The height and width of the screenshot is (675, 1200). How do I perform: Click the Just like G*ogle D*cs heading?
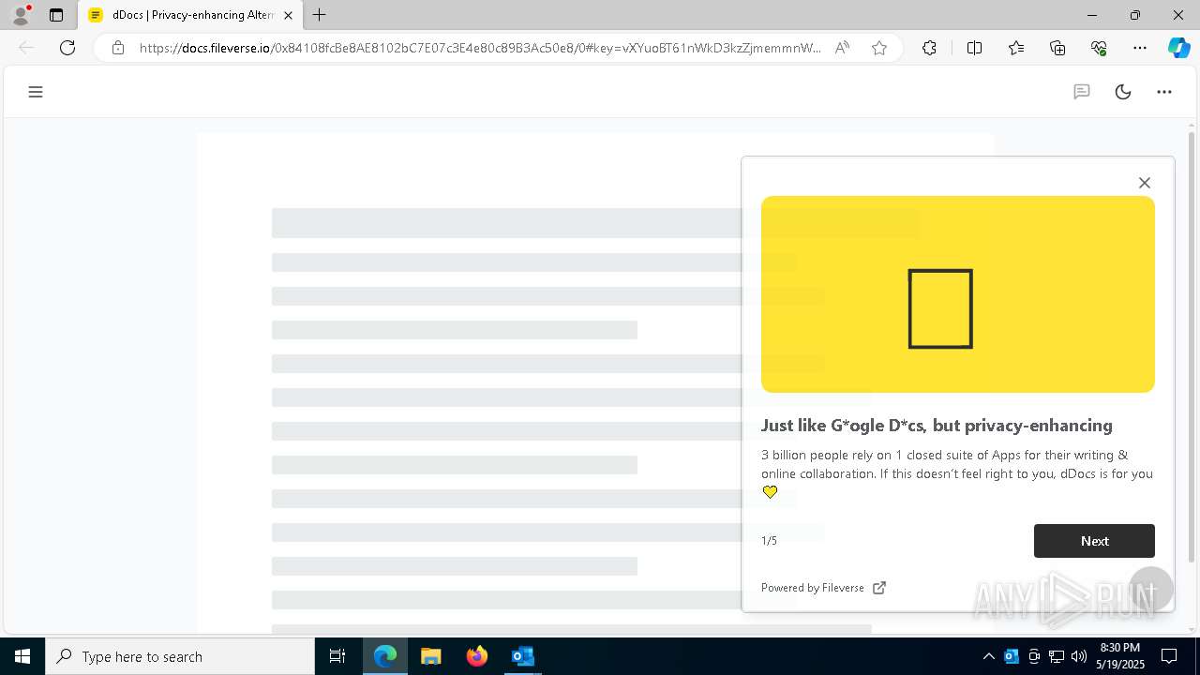(x=937, y=426)
